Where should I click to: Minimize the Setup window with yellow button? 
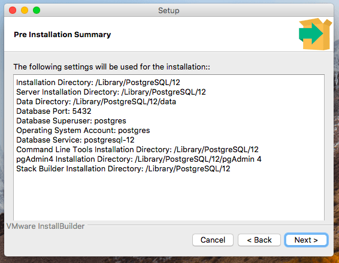[x=25, y=10]
